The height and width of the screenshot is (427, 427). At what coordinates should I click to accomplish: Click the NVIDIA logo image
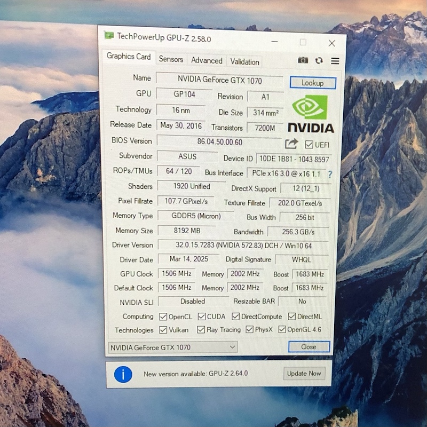(x=311, y=114)
